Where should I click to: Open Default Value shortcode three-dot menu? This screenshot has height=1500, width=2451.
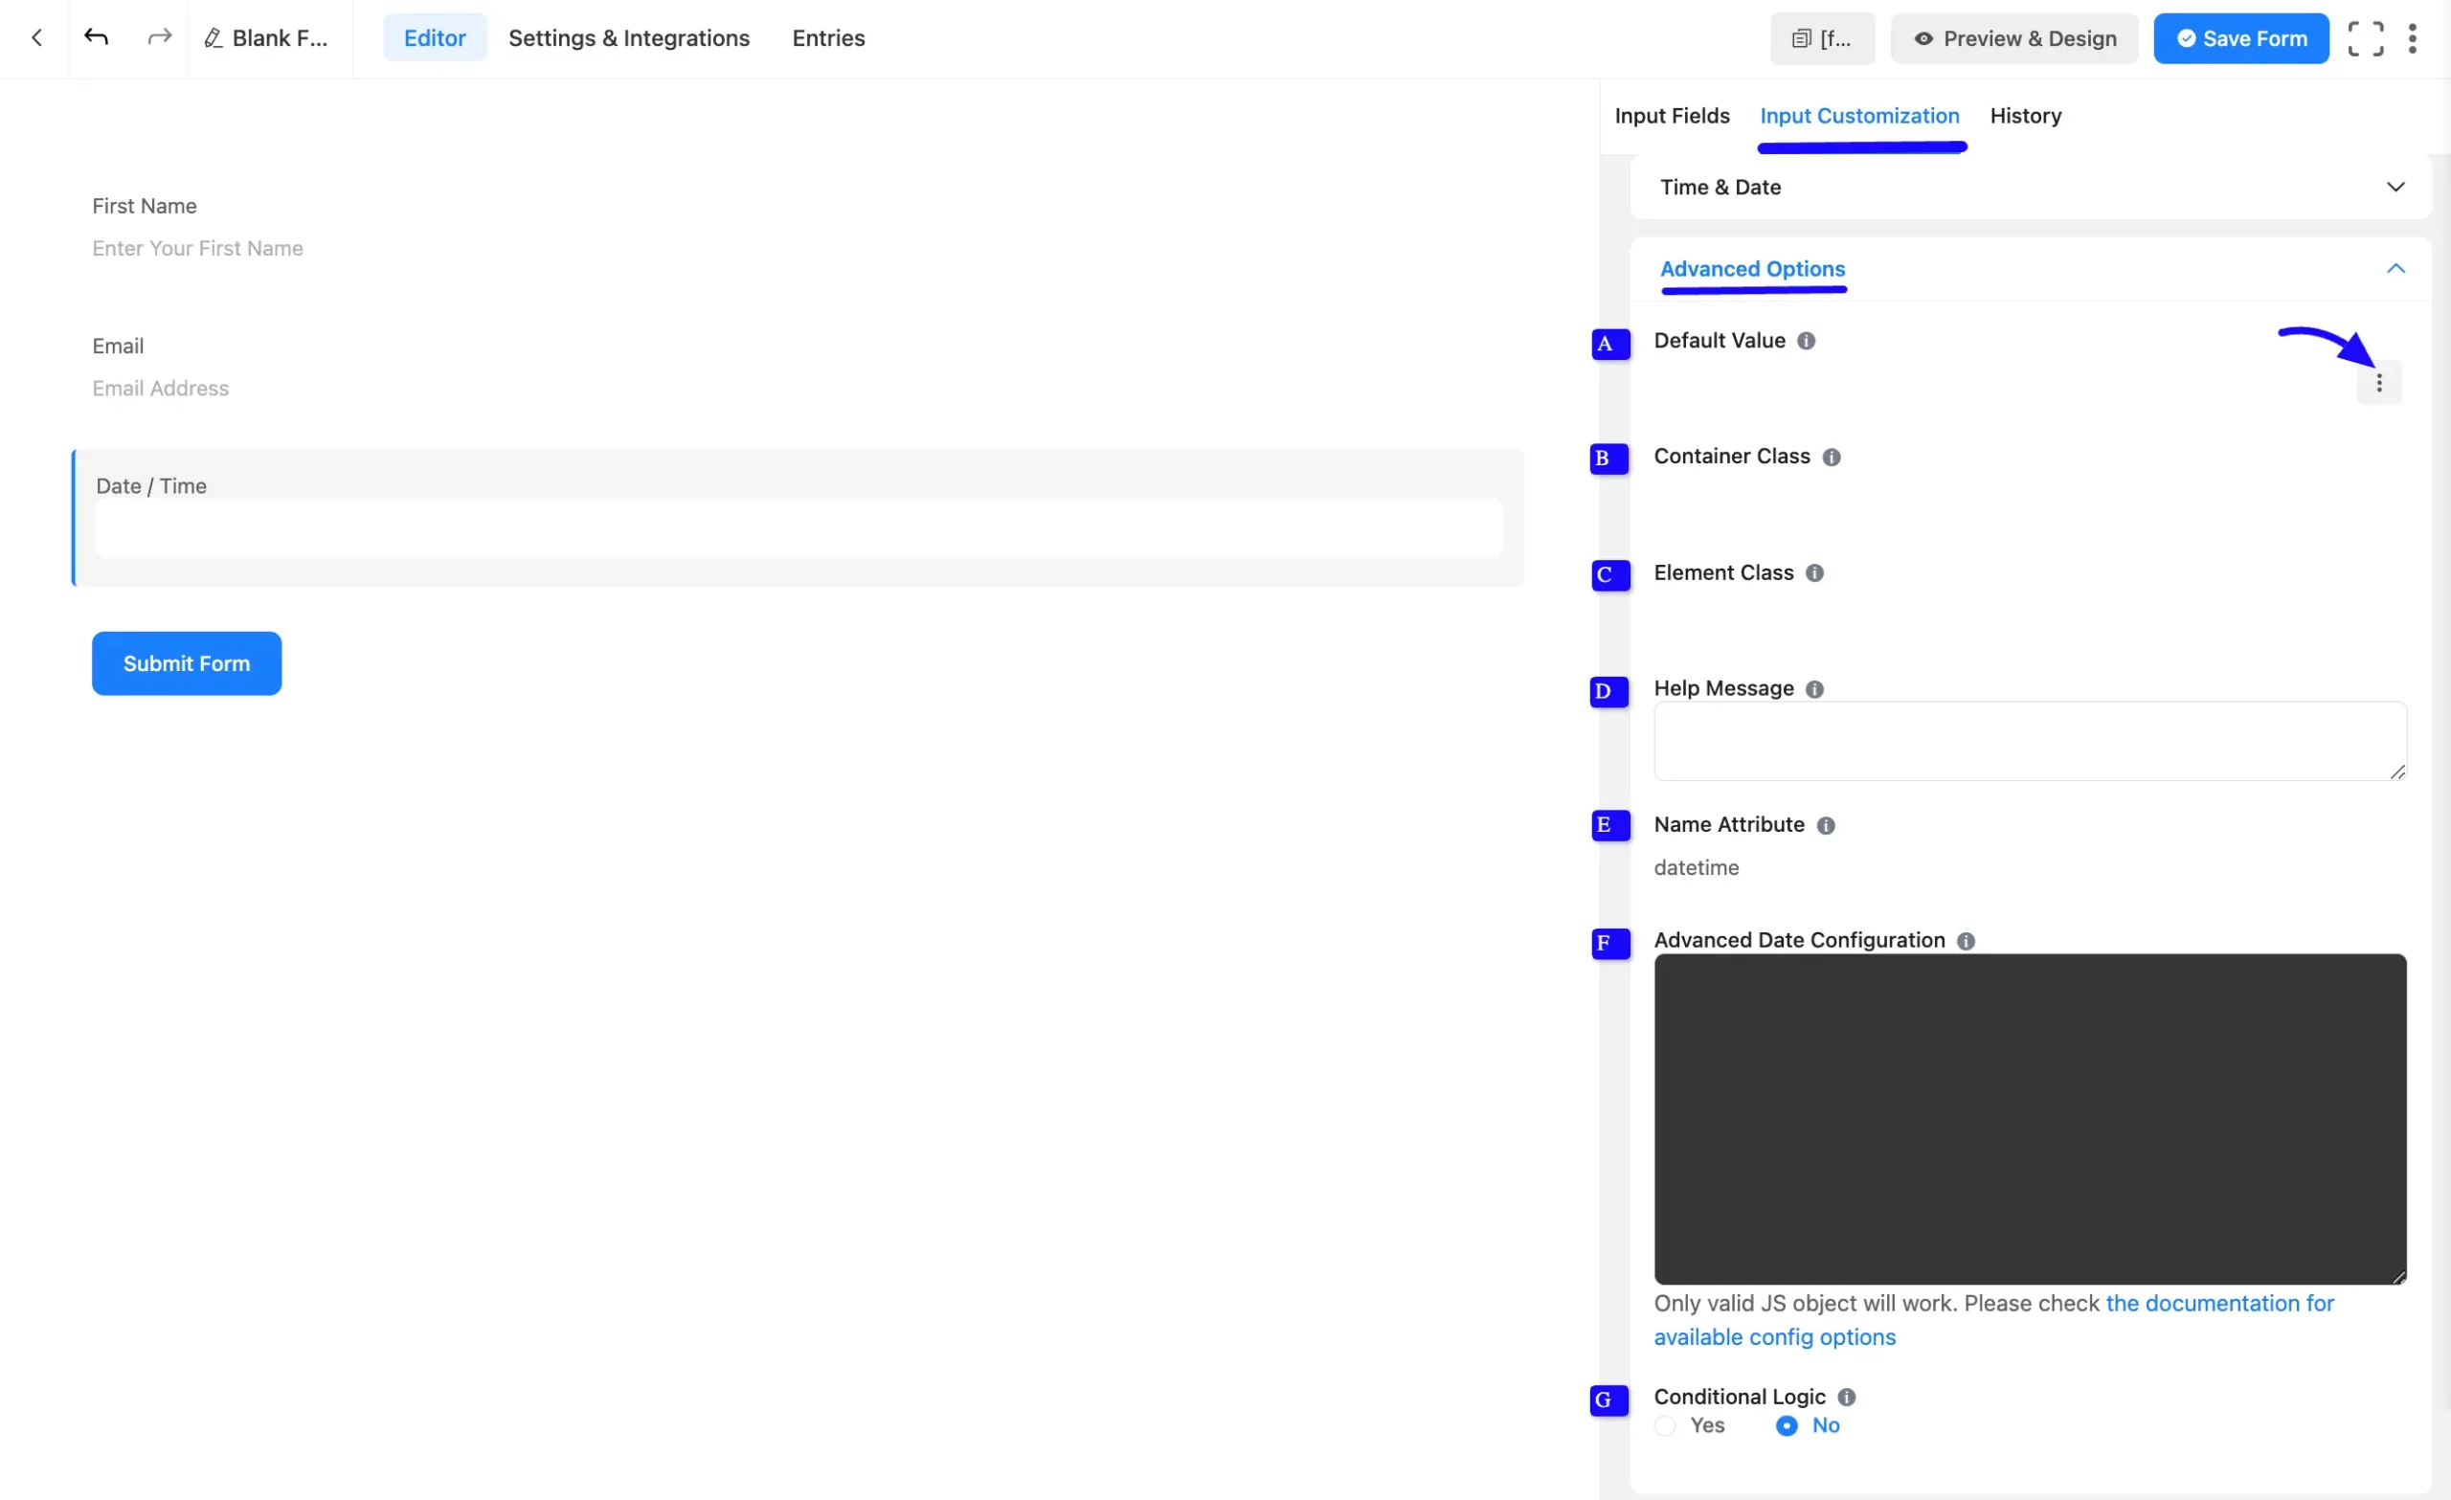[2378, 383]
